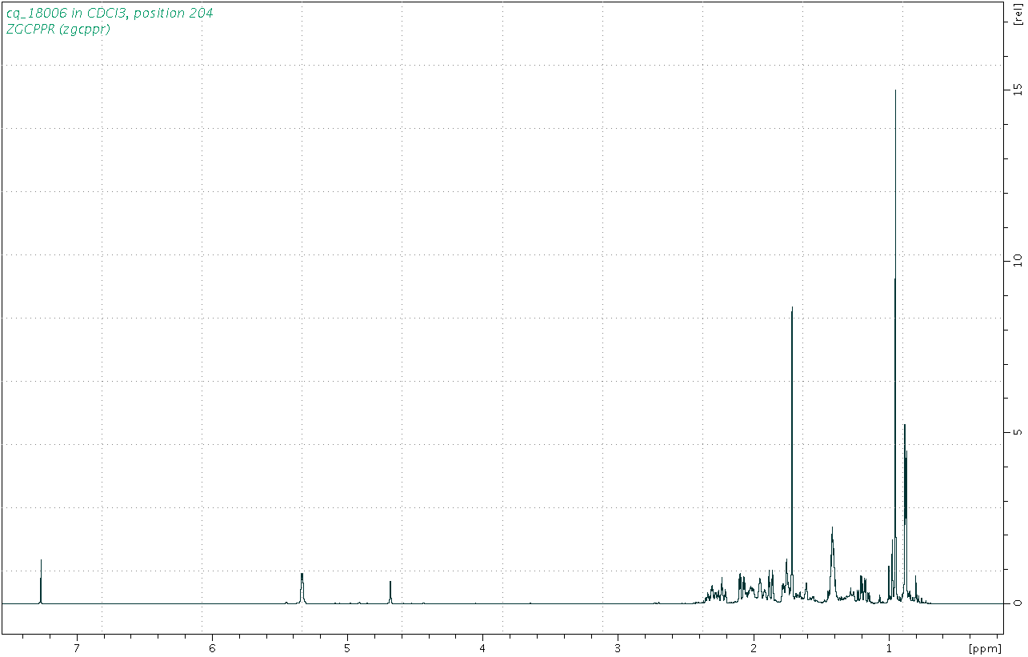This screenshot has height=657, width=1028.
Task: Click the doublet peak near 0.88 ppm
Action: point(905,512)
